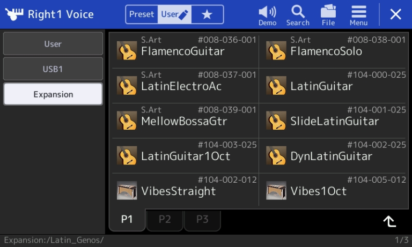Screen dimensions: 412x247
Task: Switch to User voices toggle
Action: pyautogui.click(x=174, y=14)
